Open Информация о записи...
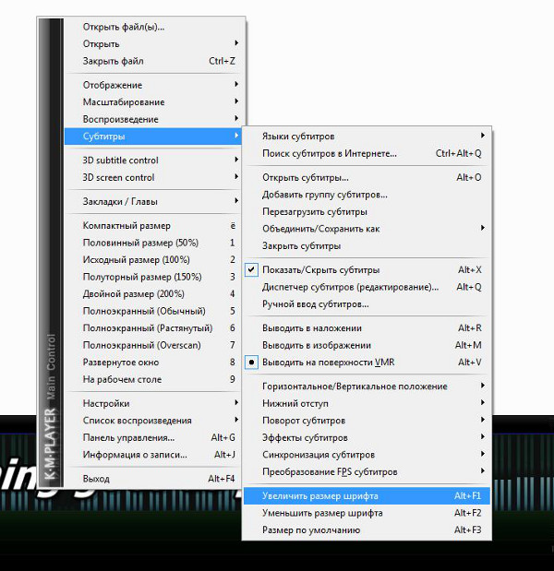Image resolution: width=554 pixels, height=571 pixels. [152, 455]
